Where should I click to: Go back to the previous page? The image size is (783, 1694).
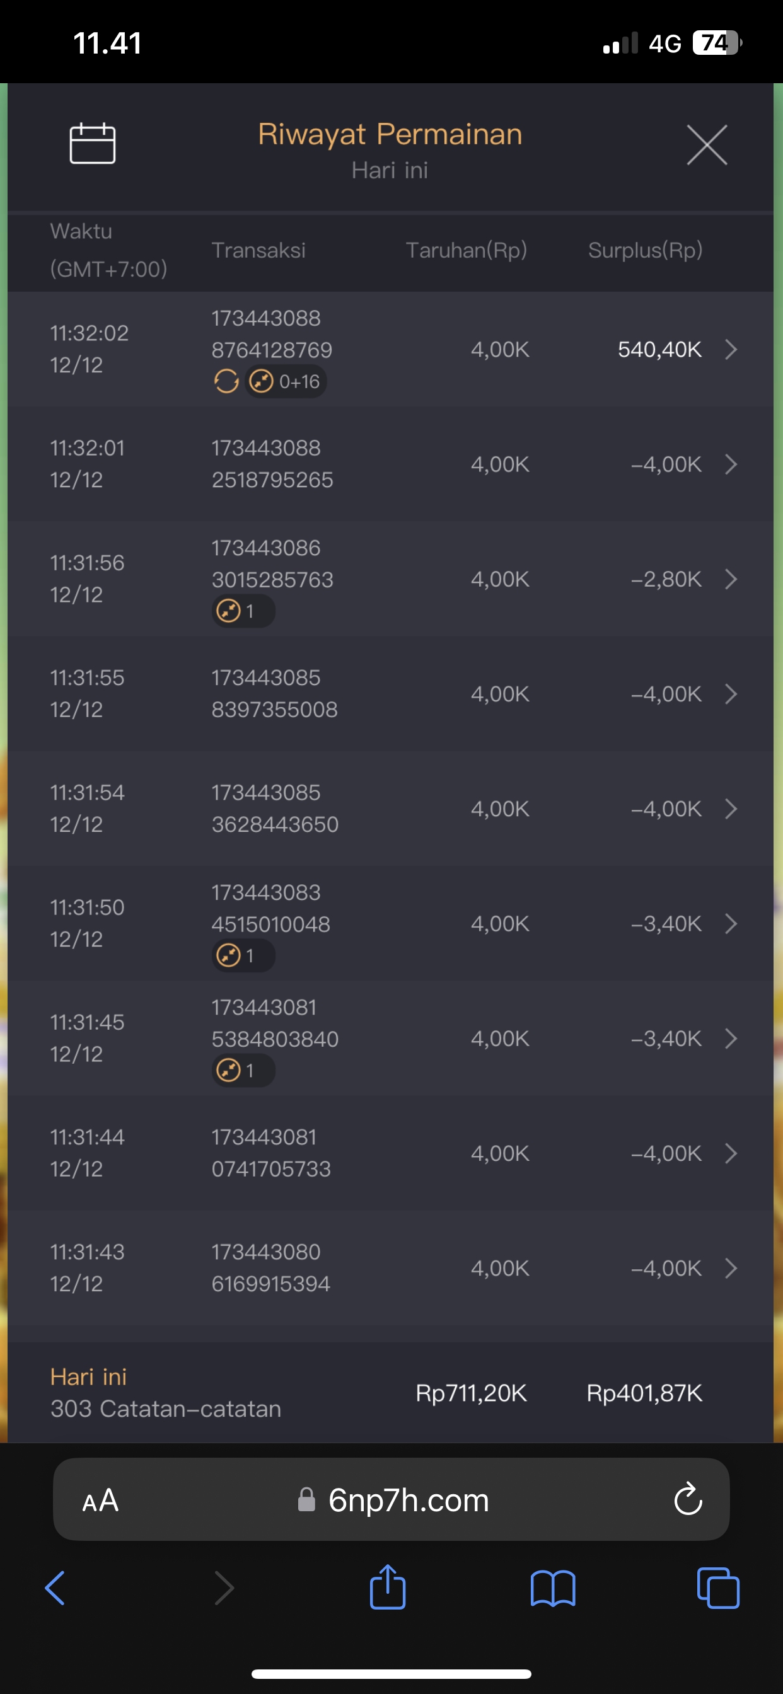(x=55, y=1588)
